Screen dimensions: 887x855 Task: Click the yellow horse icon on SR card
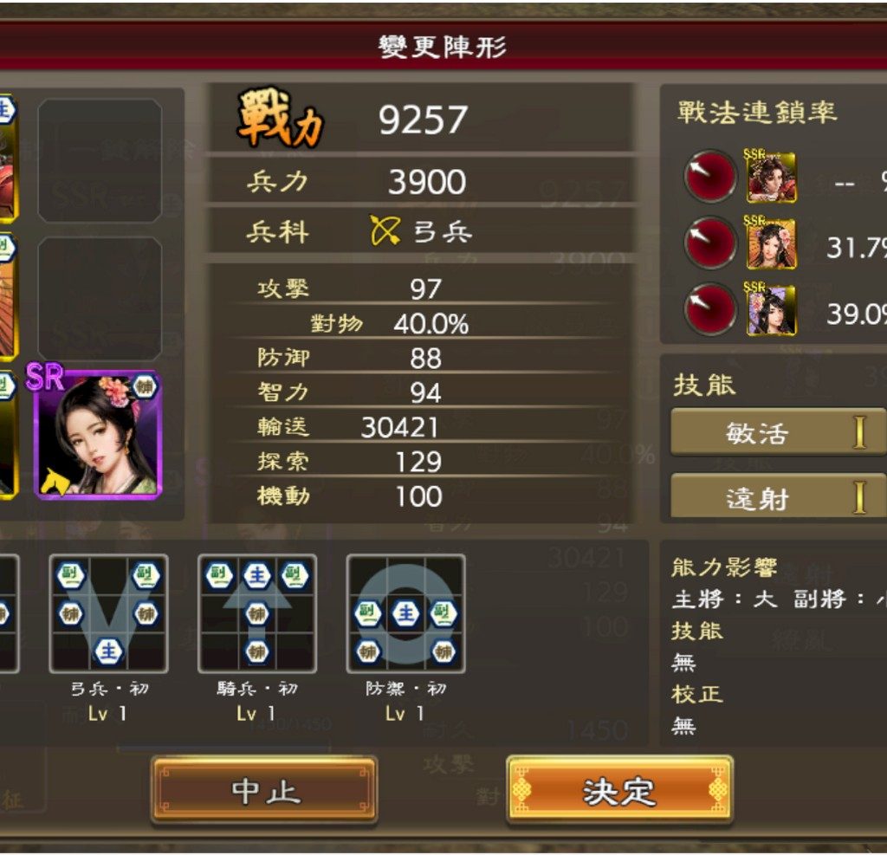[55, 482]
